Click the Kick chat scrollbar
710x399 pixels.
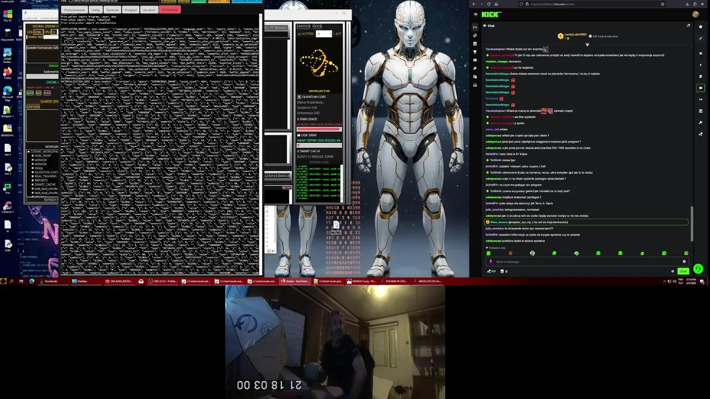692,224
